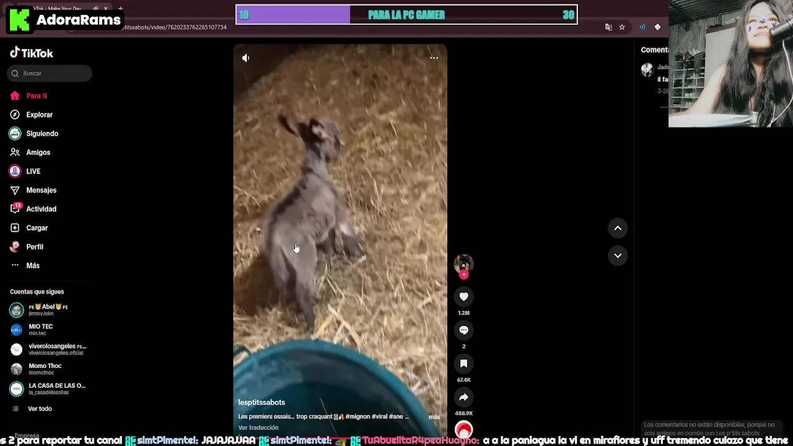Open followed account Abel jimmy.lekn
The width and height of the screenshot is (793, 446).
[50, 310]
